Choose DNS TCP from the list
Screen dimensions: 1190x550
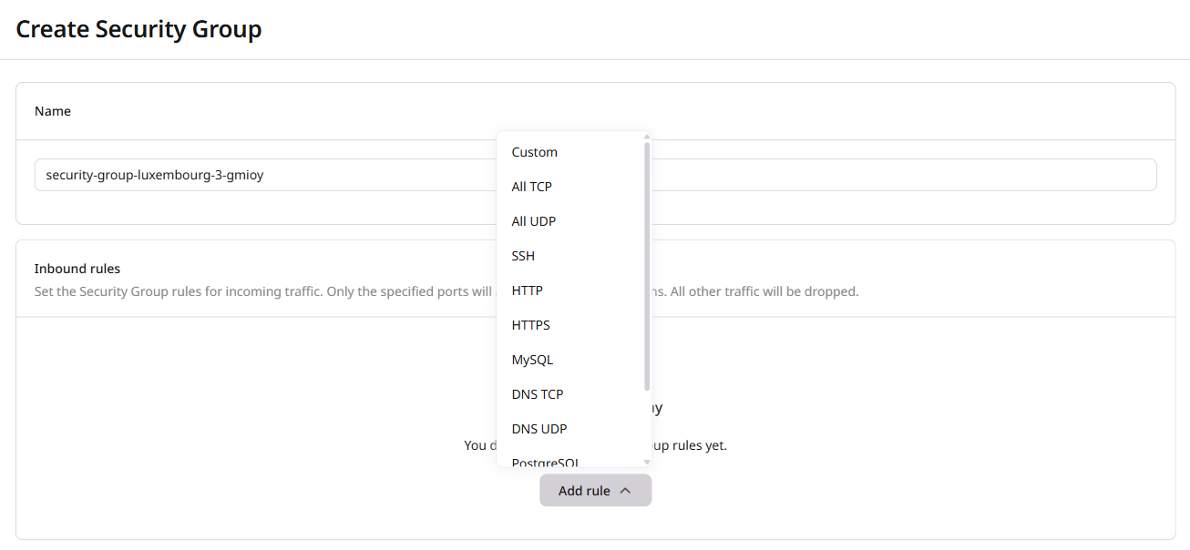click(570, 394)
